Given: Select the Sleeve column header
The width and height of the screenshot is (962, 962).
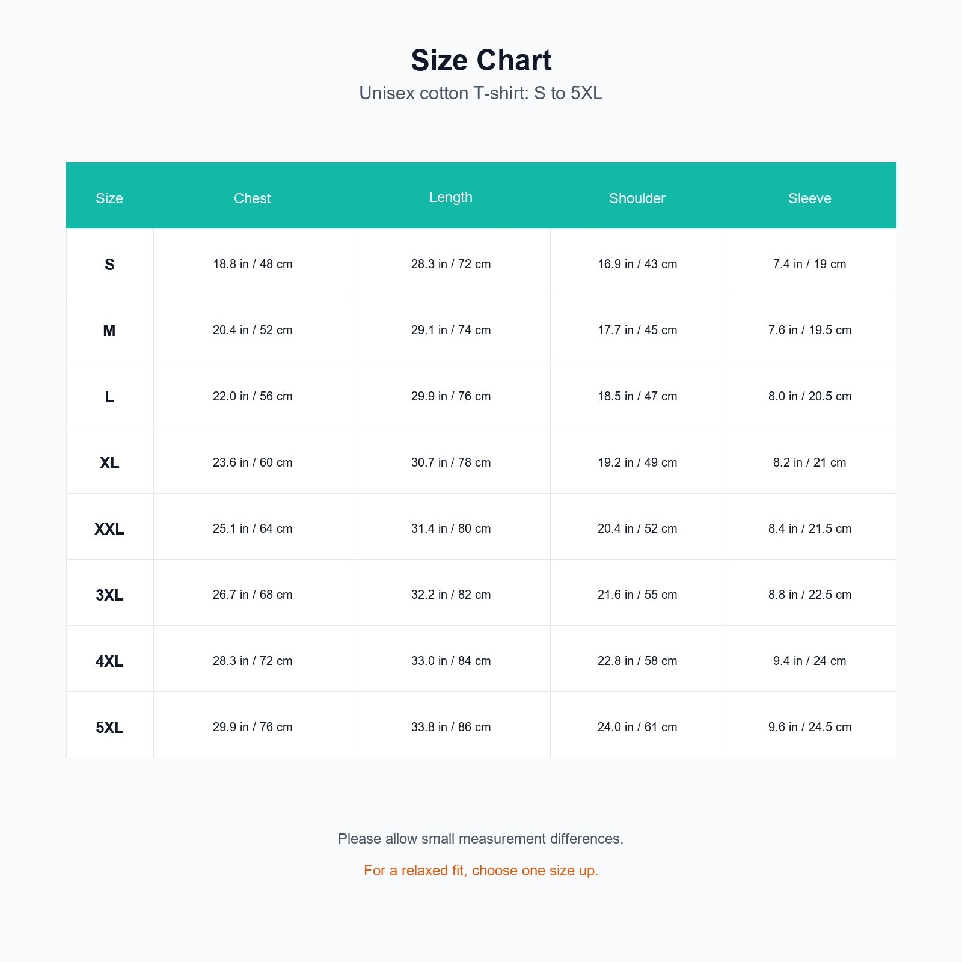Looking at the screenshot, I should 810,198.
